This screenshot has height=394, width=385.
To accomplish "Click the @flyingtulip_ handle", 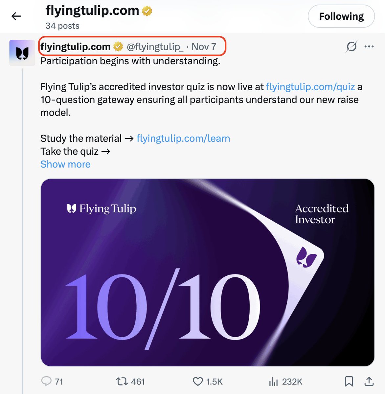I will pos(155,47).
